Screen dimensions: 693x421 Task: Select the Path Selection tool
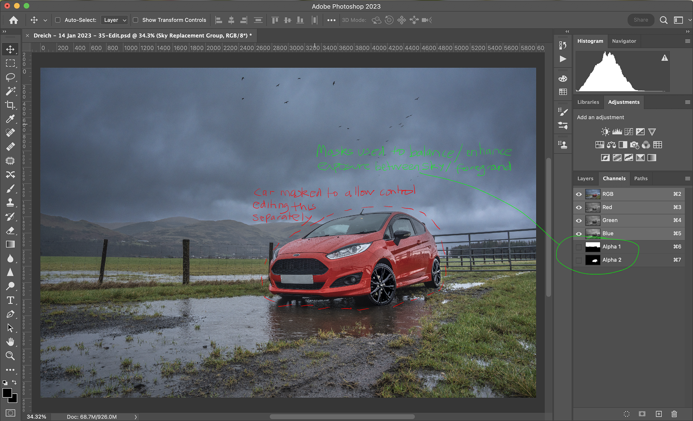pos(10,328)
